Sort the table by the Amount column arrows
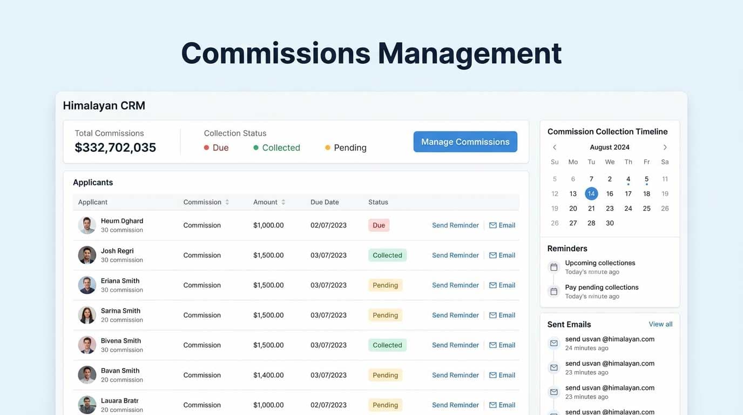The height and width of the screenshot is (415, 743). pos(283,202)
